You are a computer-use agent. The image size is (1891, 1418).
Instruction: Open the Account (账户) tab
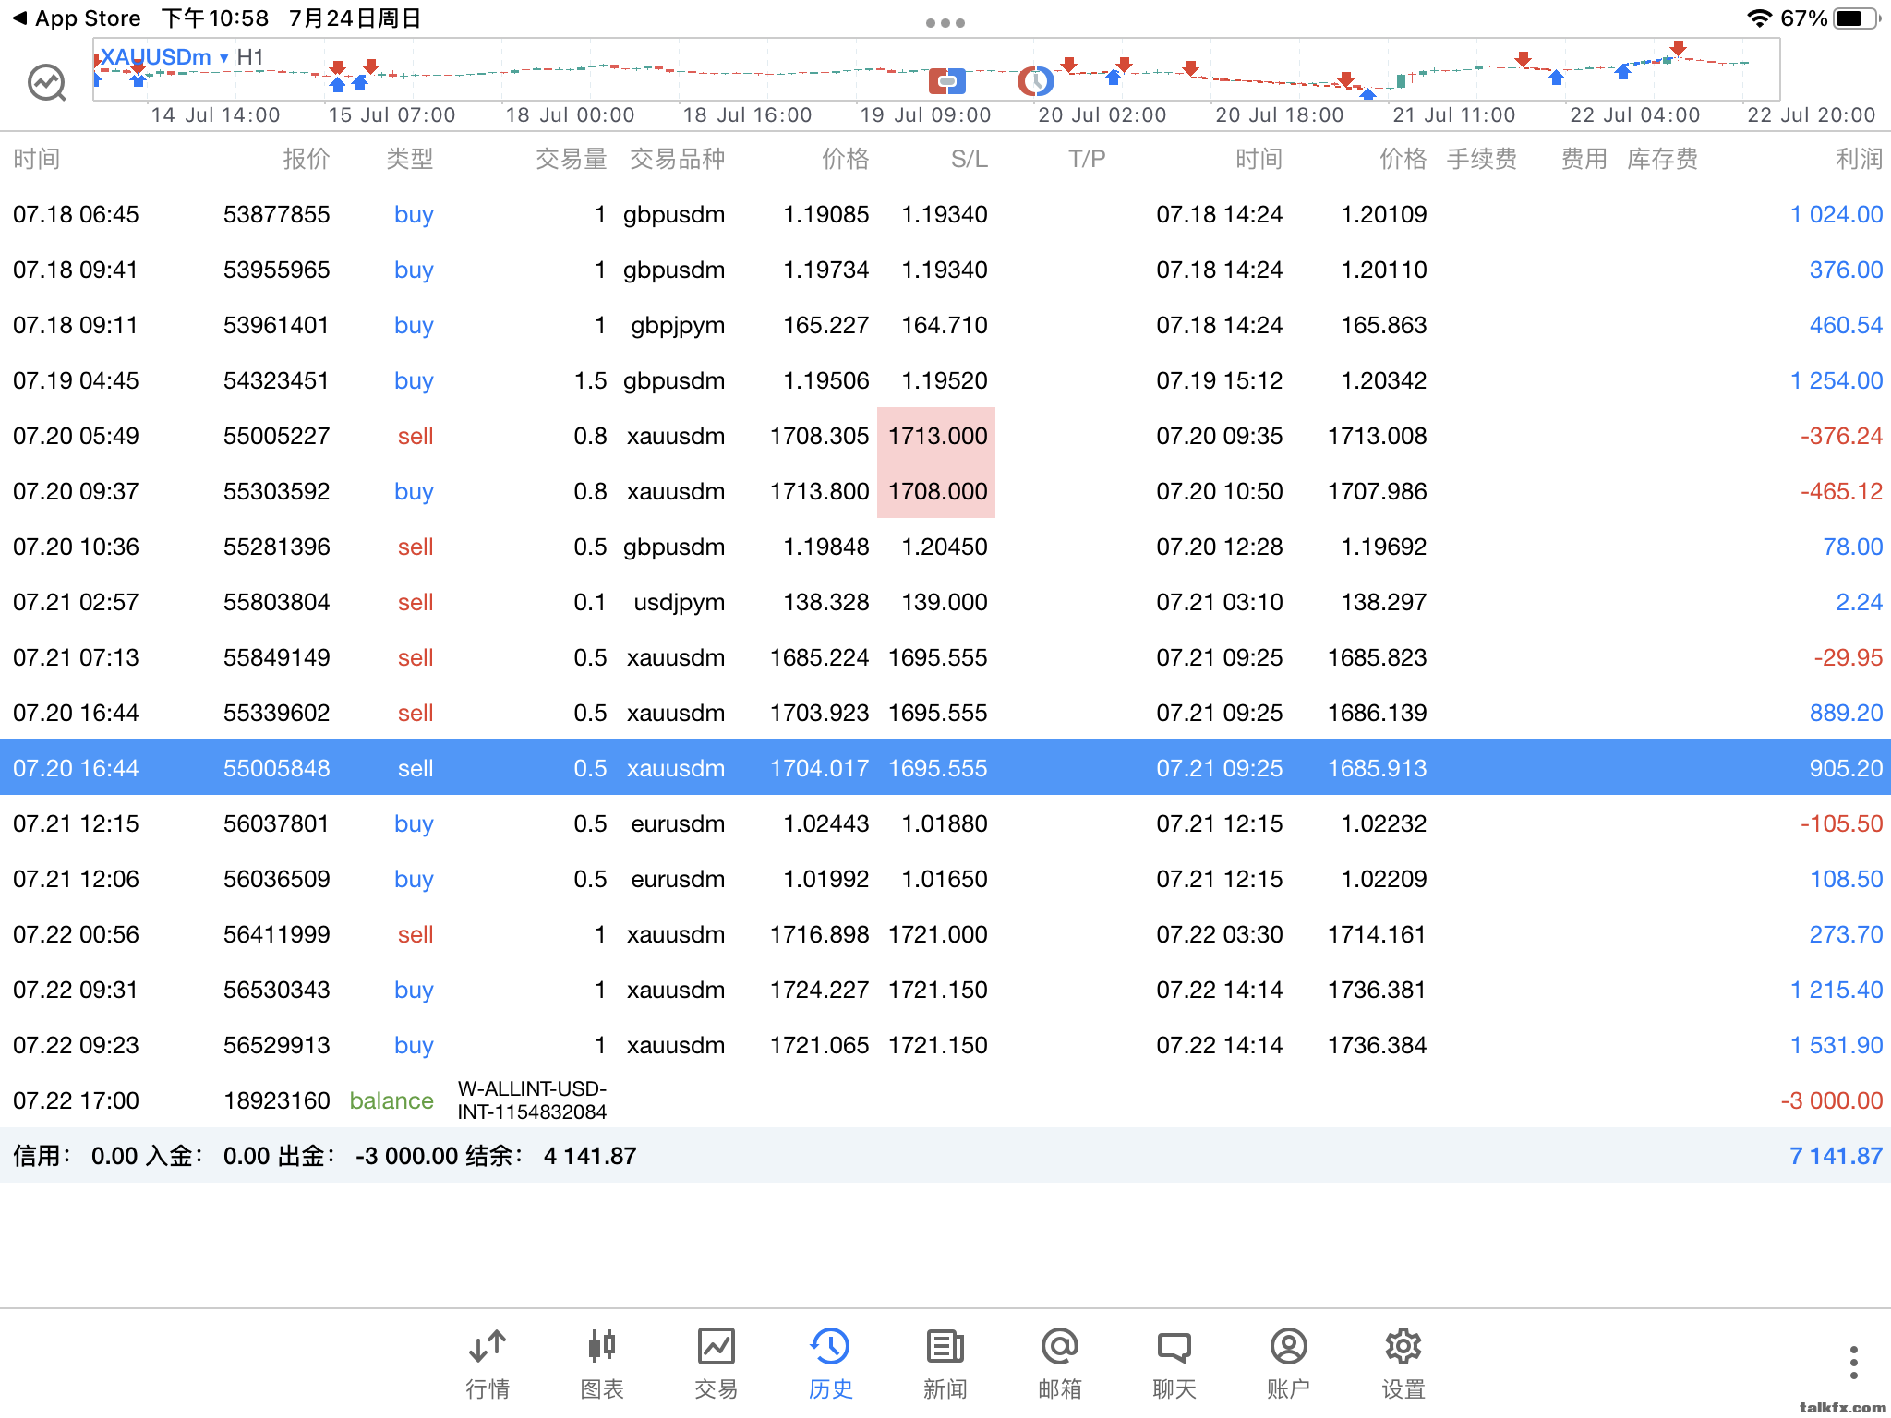[1288, 1364]
